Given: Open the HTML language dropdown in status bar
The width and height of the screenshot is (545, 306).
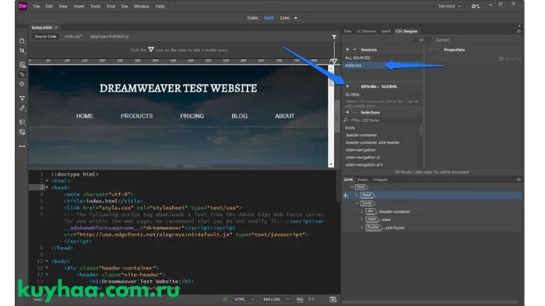Looking at the screenshot, I should (x=244, y=299).
